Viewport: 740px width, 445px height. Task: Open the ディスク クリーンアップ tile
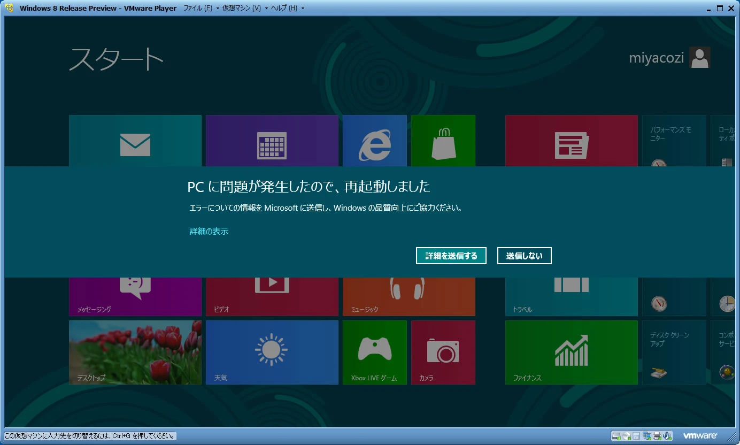point(674,352)
